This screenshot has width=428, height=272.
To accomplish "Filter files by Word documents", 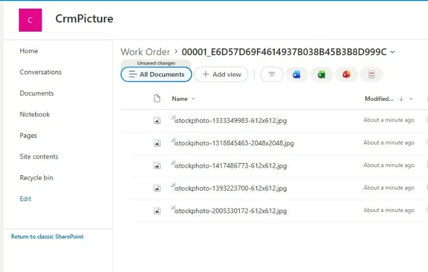I will (297, 74).
